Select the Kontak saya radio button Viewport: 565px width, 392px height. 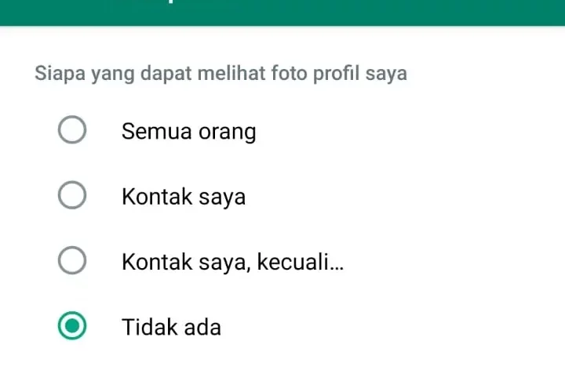coord(72,194)
